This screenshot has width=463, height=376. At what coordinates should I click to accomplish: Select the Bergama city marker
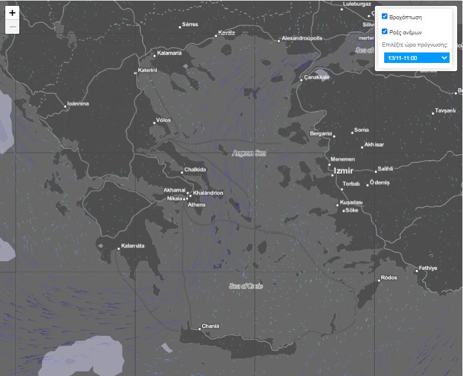click(334, 136)
